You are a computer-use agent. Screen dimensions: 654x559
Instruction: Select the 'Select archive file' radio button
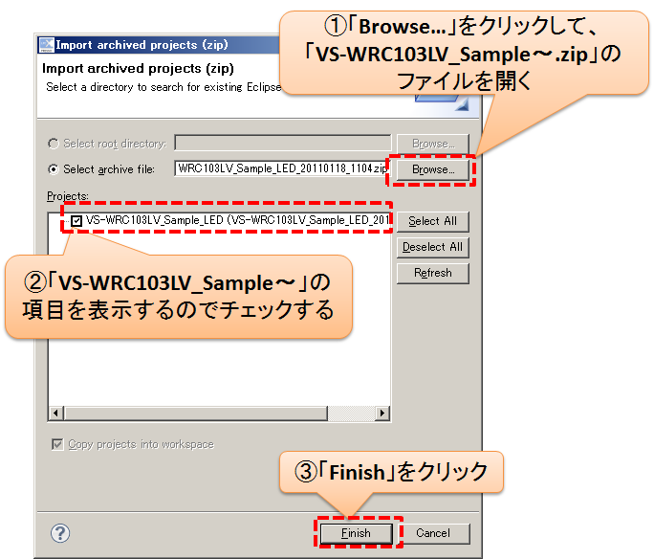coord(54,169)
